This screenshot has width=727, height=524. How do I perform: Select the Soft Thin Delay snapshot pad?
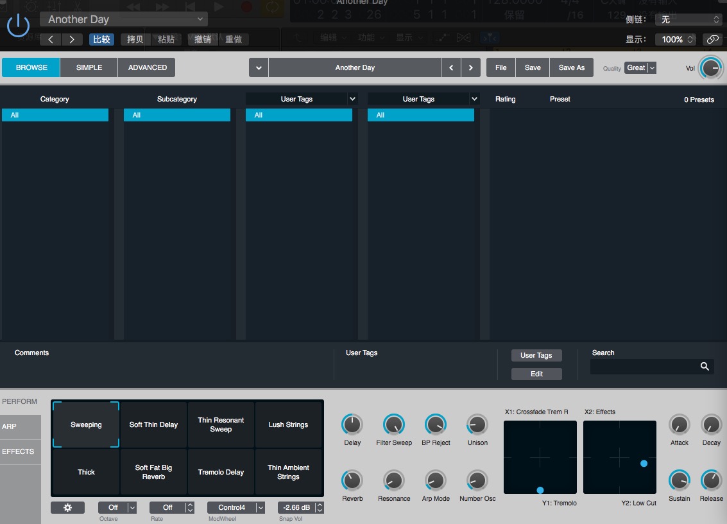[x=153, y=424]
